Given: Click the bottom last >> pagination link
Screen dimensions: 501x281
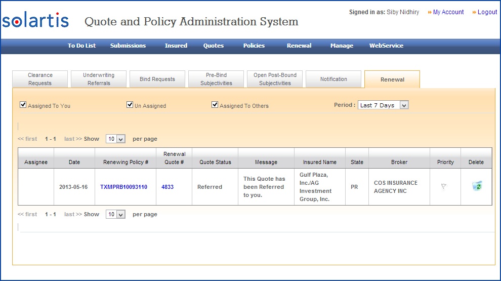Looking at the screenshot, I should point(73,215).
